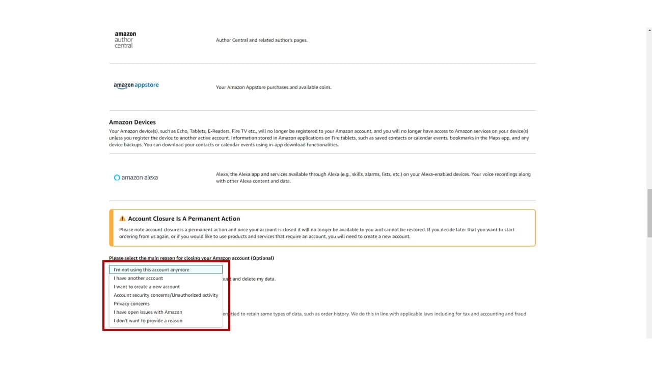This screenshot has height=366, width=652.
Task: Click "Author Central and related author's pages." text
Action: coord(262,40)
